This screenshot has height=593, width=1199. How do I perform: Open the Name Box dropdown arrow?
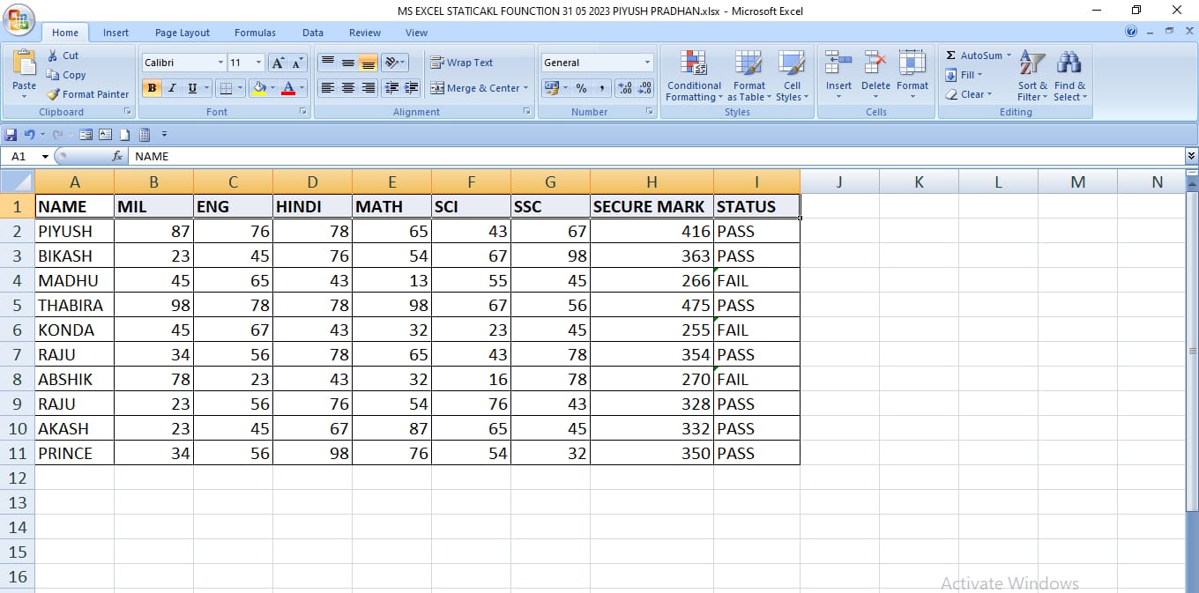(45, 157)
